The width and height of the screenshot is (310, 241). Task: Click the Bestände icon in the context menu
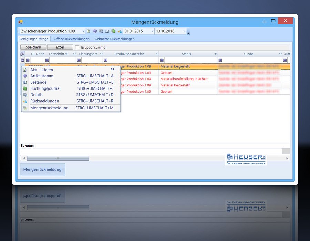pyautogui.click(x=25, y=82)
